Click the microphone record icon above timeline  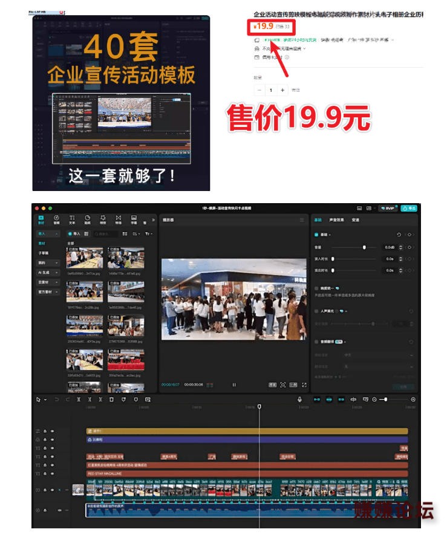pyautogui.click(x=299, y=399)
